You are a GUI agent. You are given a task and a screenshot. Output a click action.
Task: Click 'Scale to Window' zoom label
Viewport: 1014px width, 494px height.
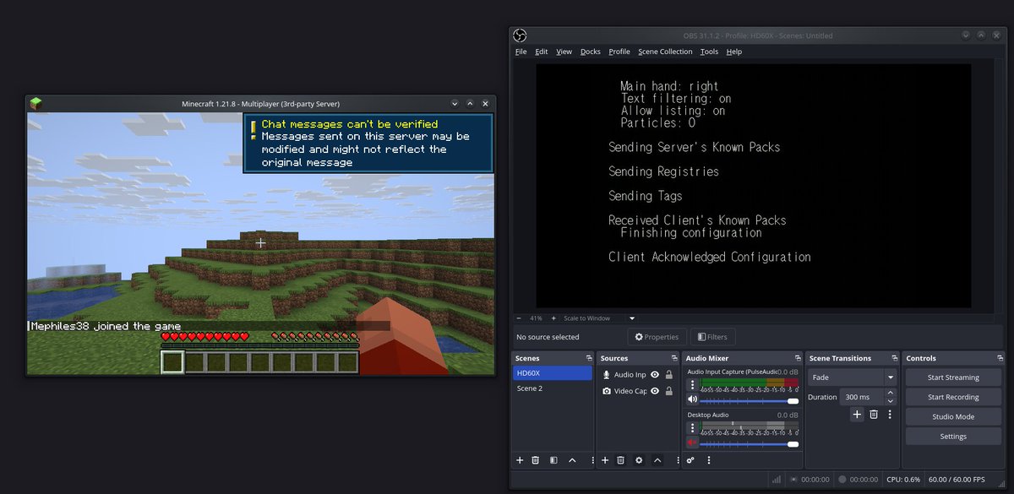pyautogui.click(x=587, y=318)
